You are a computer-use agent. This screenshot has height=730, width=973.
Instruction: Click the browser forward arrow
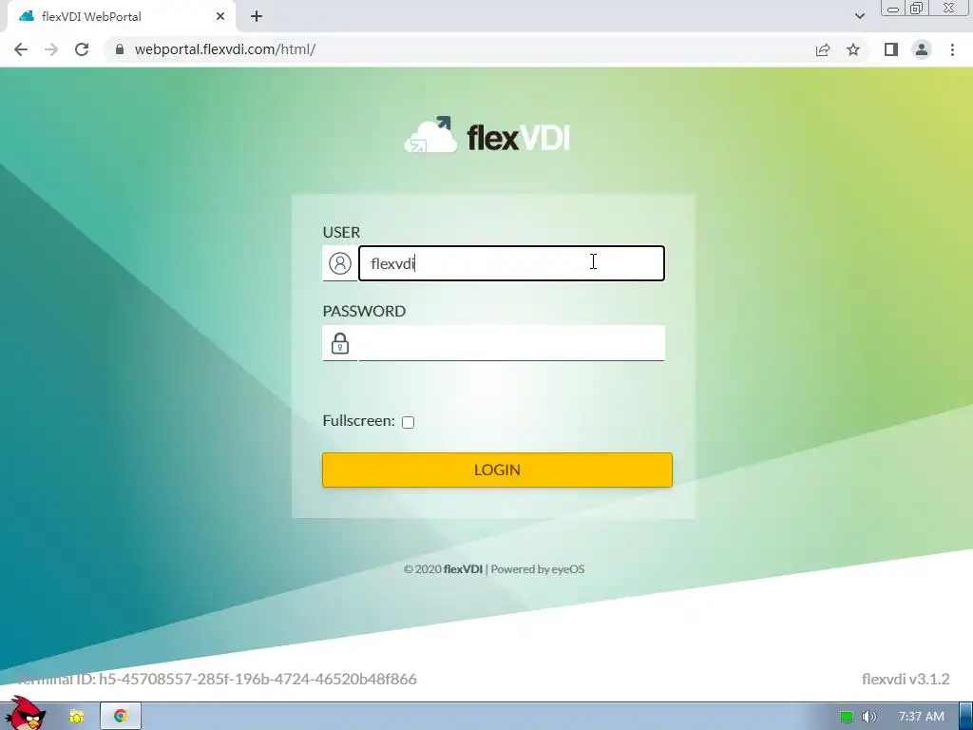(x=51, y=49)
